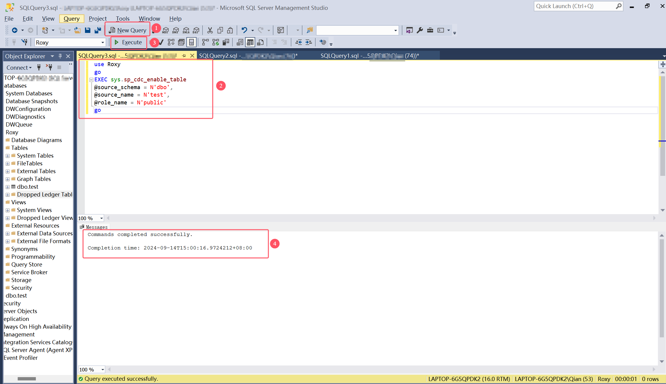Click the Paste icon in toolbar

(x=230, y=30)
